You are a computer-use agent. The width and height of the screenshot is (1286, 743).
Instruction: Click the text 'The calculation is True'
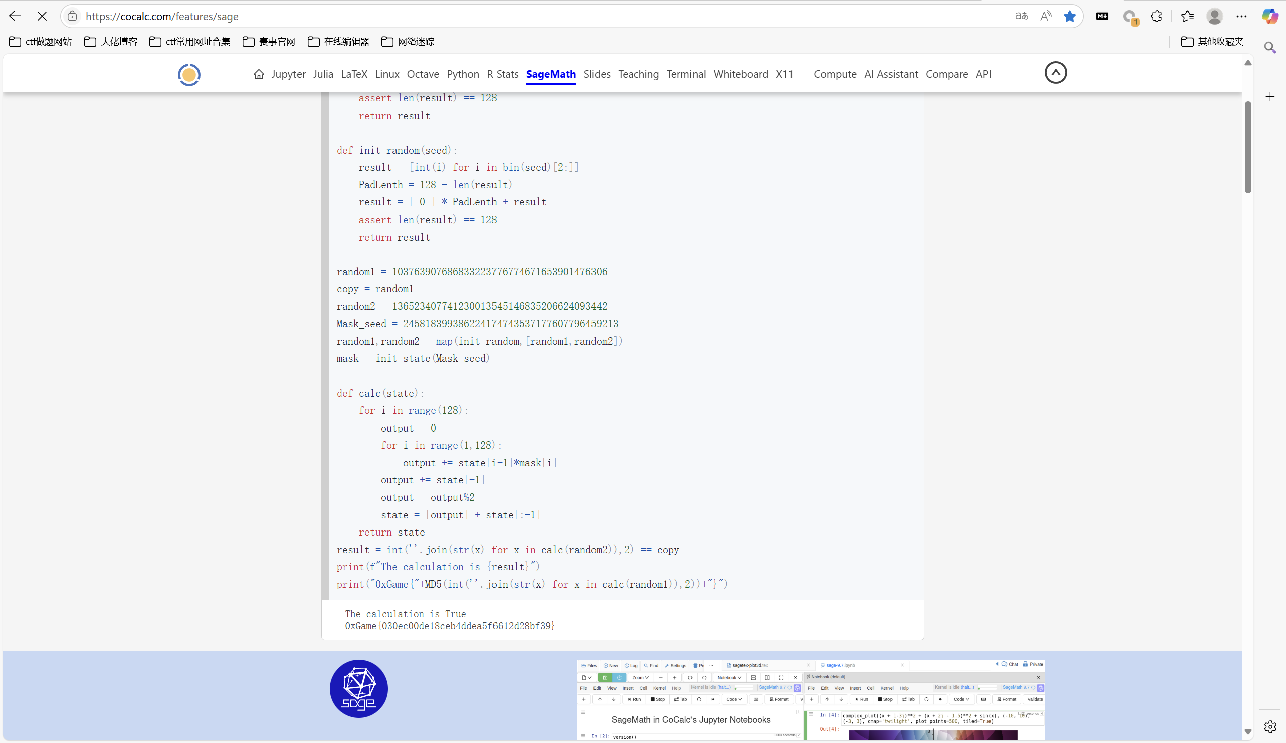[x=405, y=614]
